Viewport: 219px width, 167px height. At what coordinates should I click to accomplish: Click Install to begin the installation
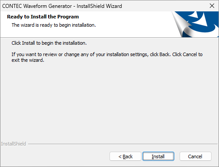(158, 156)
